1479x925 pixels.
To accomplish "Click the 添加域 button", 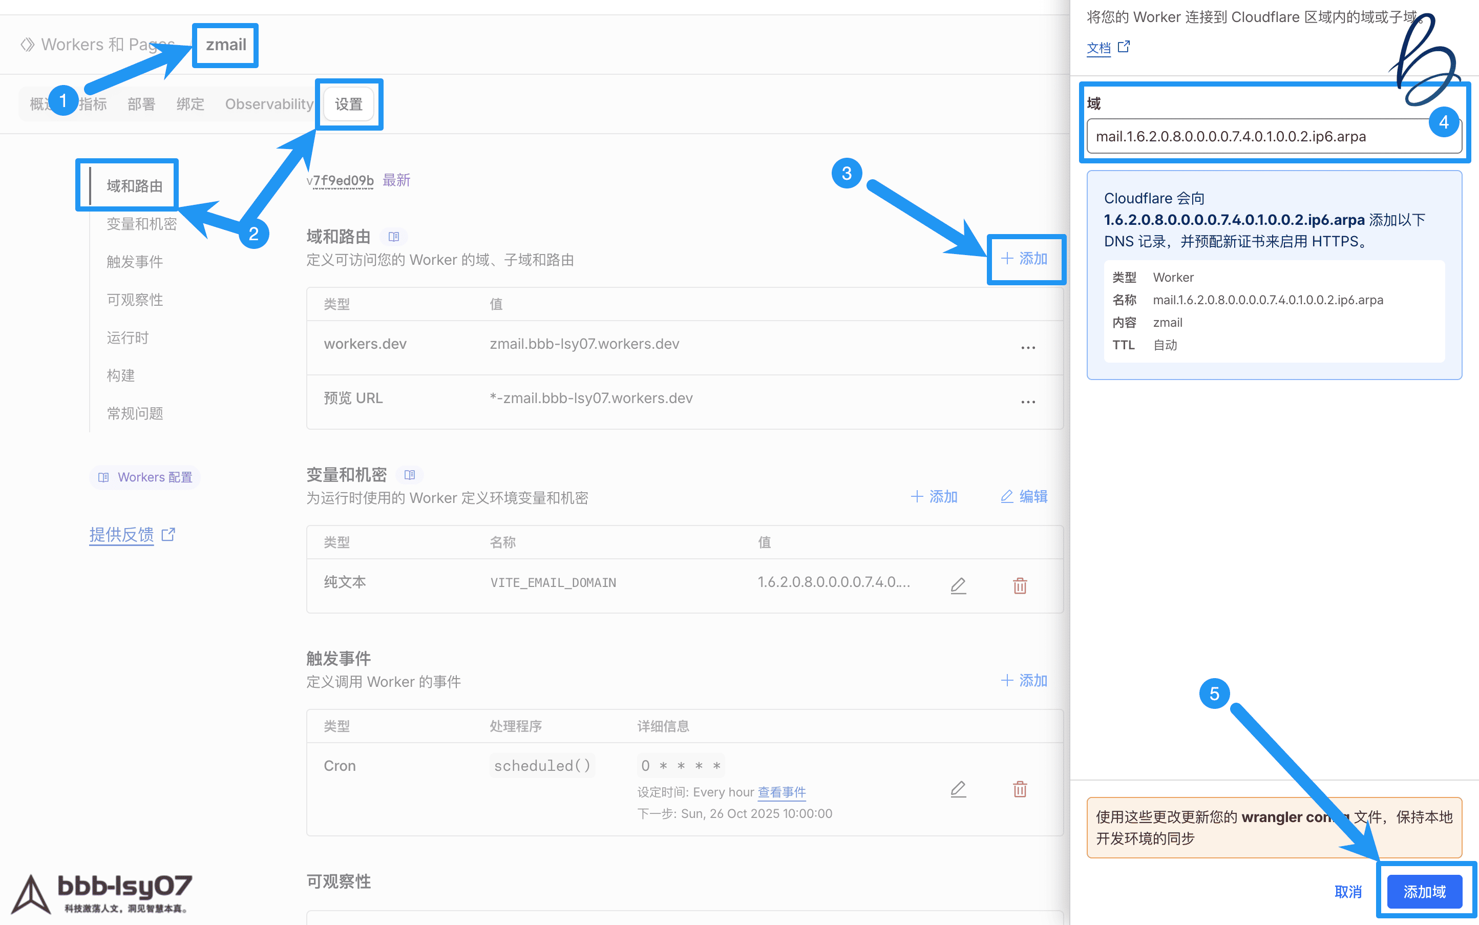I will [x=1424, y=891].
